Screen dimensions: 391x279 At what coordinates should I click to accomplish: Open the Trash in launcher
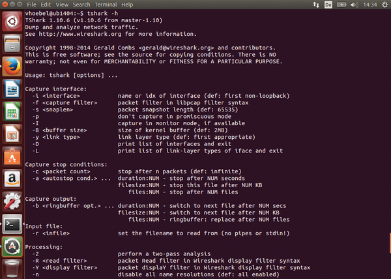[12, 269]
